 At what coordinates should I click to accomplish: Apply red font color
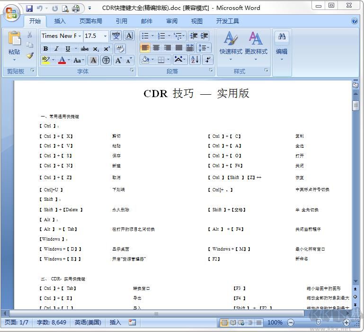(62, 60)
